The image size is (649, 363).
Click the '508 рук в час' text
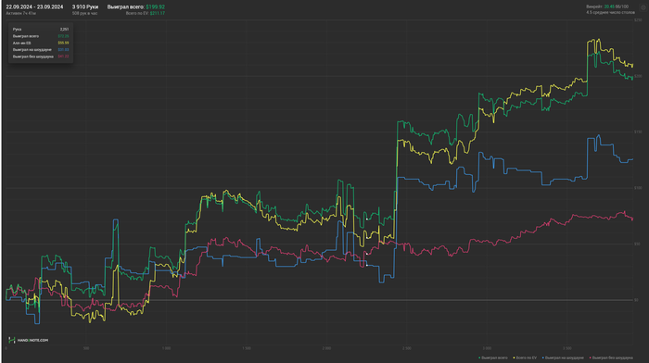[x=85, y=13]
